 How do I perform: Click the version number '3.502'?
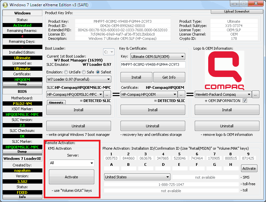pyautogui.click(x=22, y=182)
